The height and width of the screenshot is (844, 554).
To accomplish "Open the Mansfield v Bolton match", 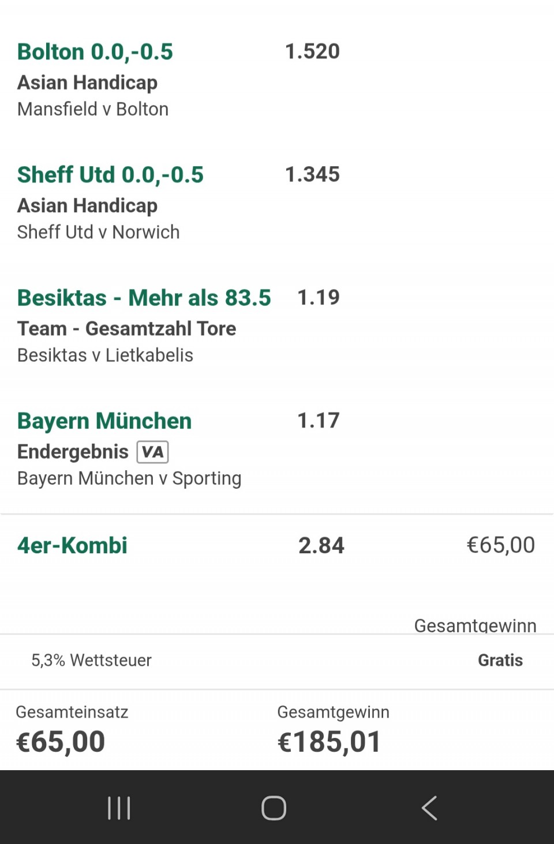I will pos(93,109).
